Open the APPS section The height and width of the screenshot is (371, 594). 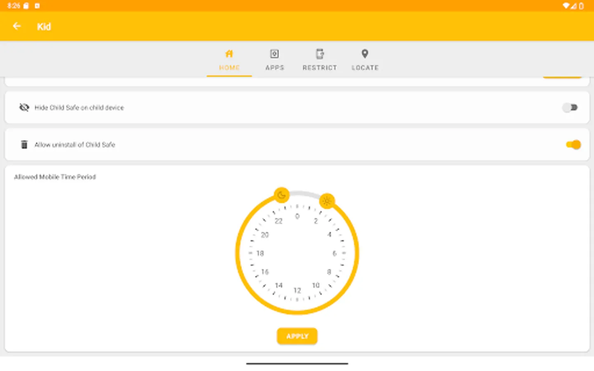pyautogui.click(x=275, y=60)
